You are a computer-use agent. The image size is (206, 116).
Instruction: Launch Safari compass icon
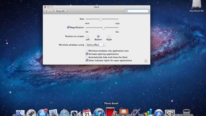pos(64,113)
